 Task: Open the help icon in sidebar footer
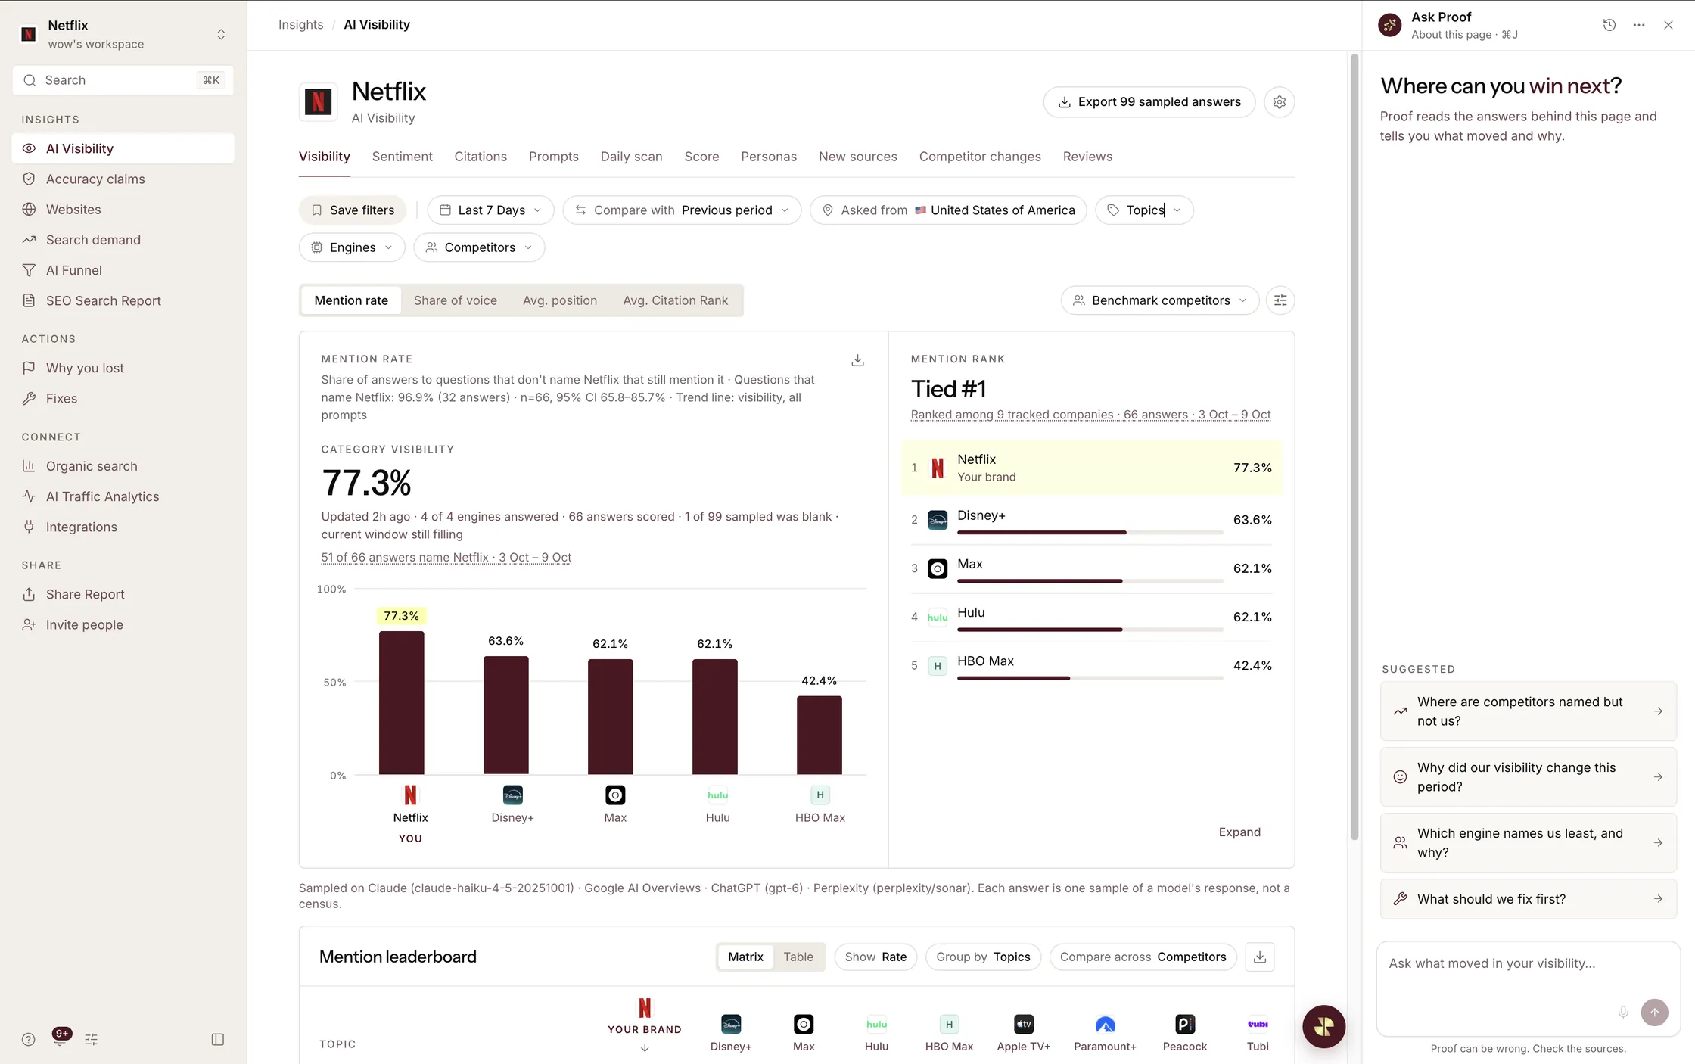coord(29,1040)
